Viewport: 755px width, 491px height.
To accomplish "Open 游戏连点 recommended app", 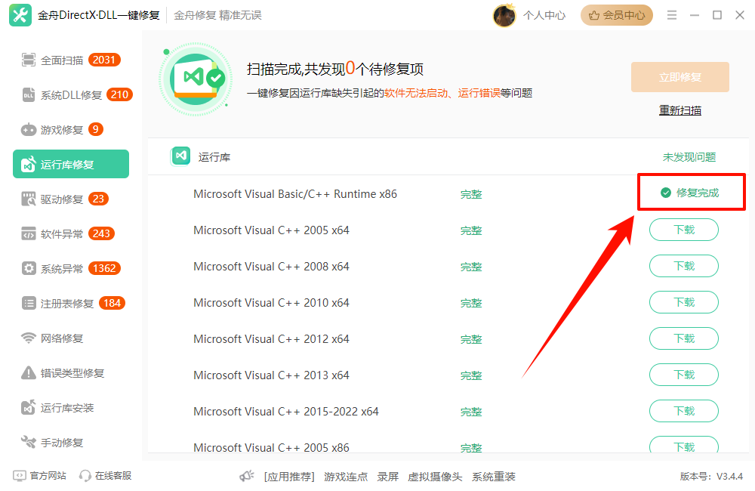I will pos(346,477).
